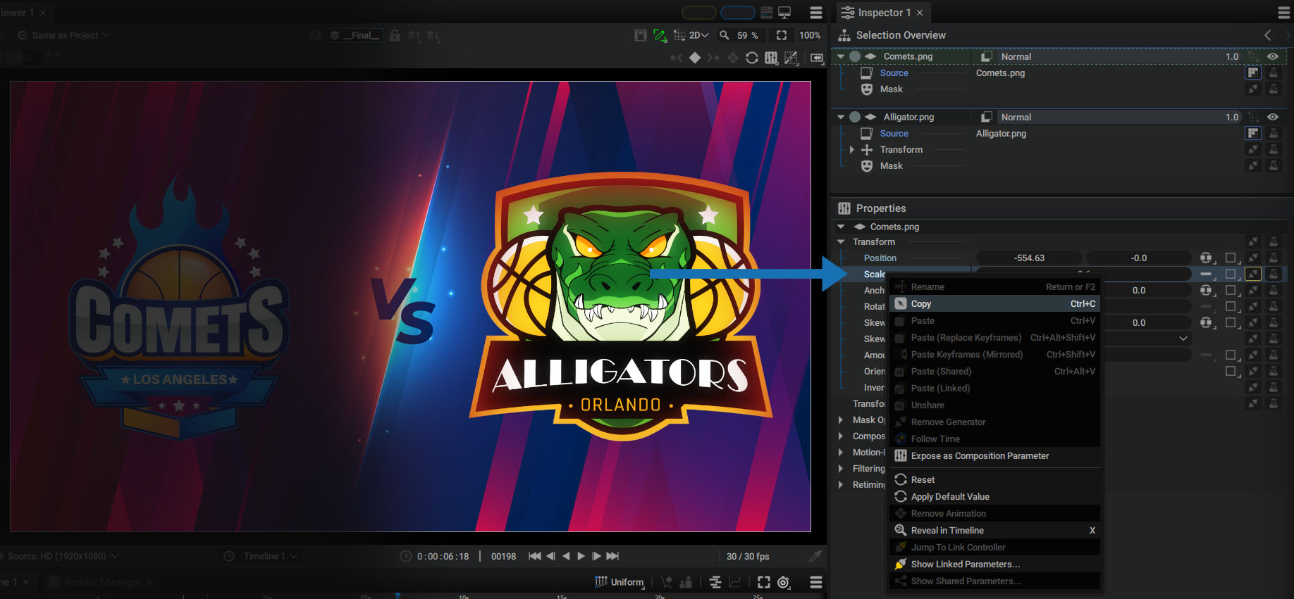Toggle the viewer grid guides icon

[679, 35]
